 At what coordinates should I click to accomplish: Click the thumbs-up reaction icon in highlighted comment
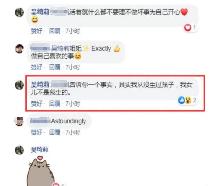tap(181, 100)
